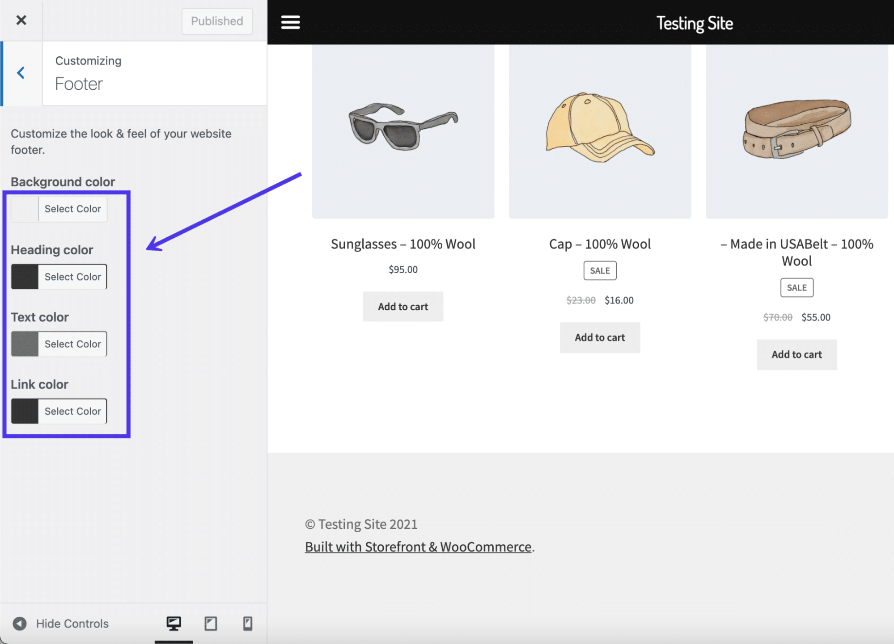
Task: Click 'Select Color' for Heading color
Action: point(72,276)
